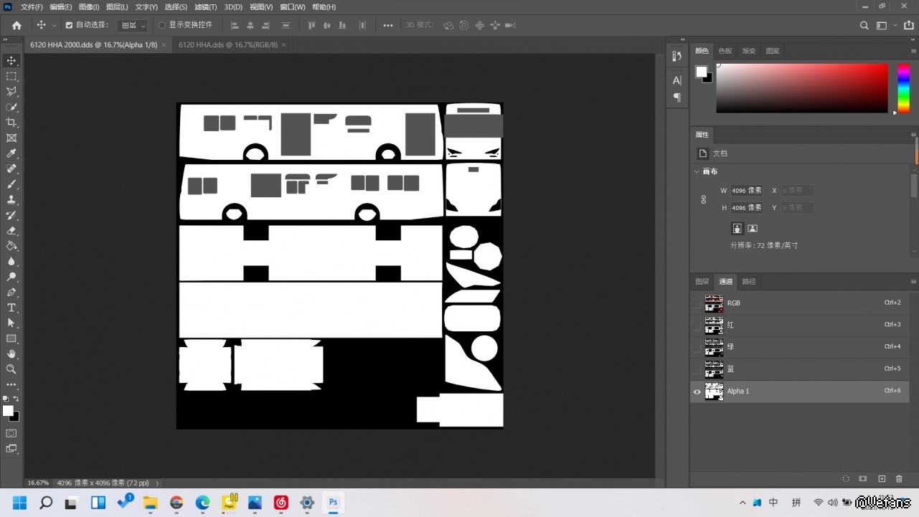Collapse the 画布 section in properties
The image size is (919, 517).
click(x=697, y=171)
